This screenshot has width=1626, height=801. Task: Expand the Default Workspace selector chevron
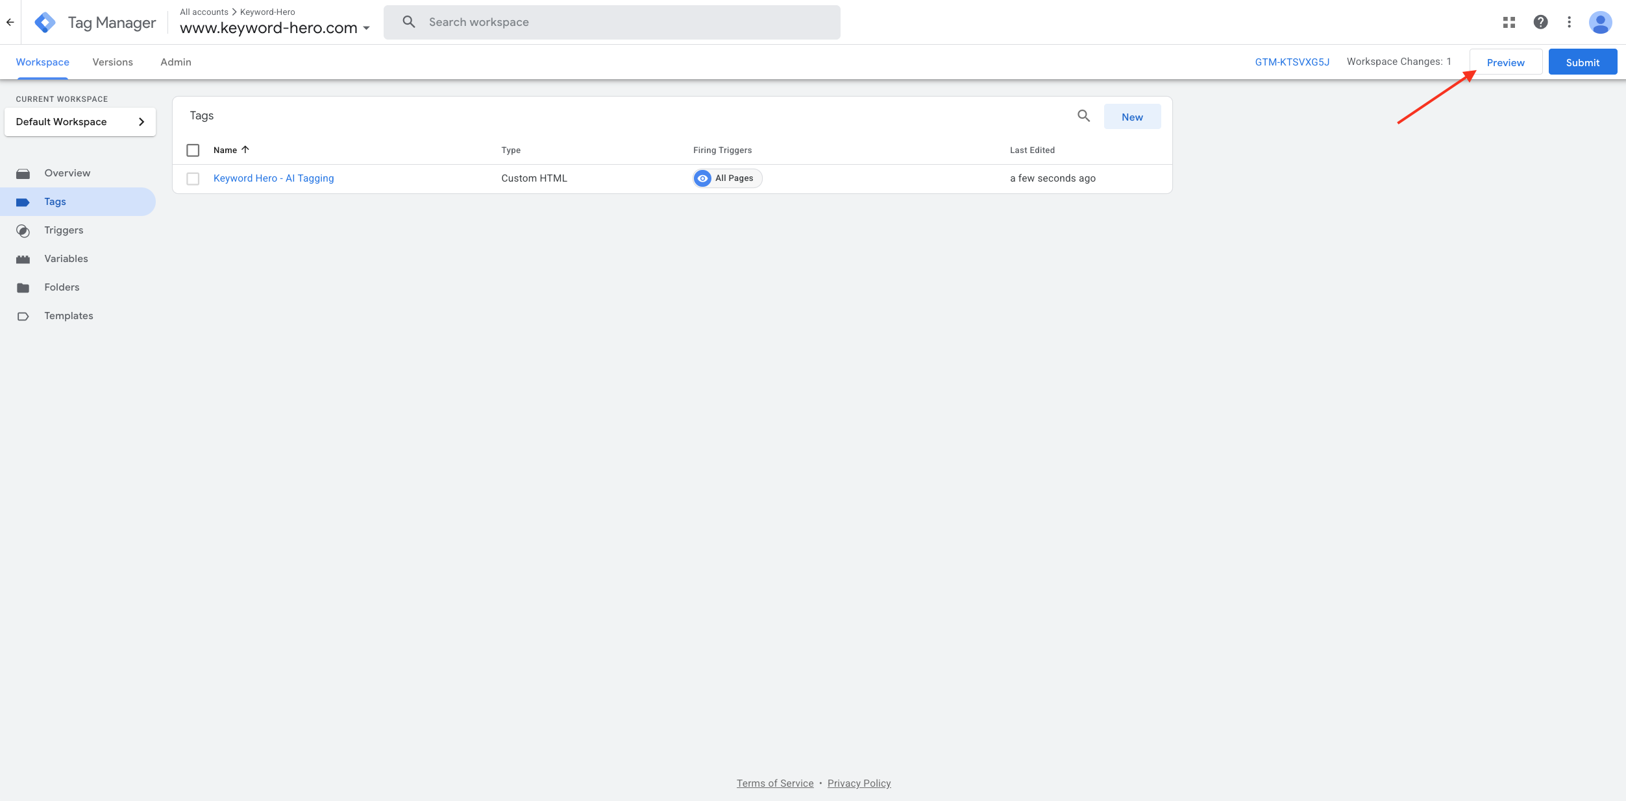[141, 122]
